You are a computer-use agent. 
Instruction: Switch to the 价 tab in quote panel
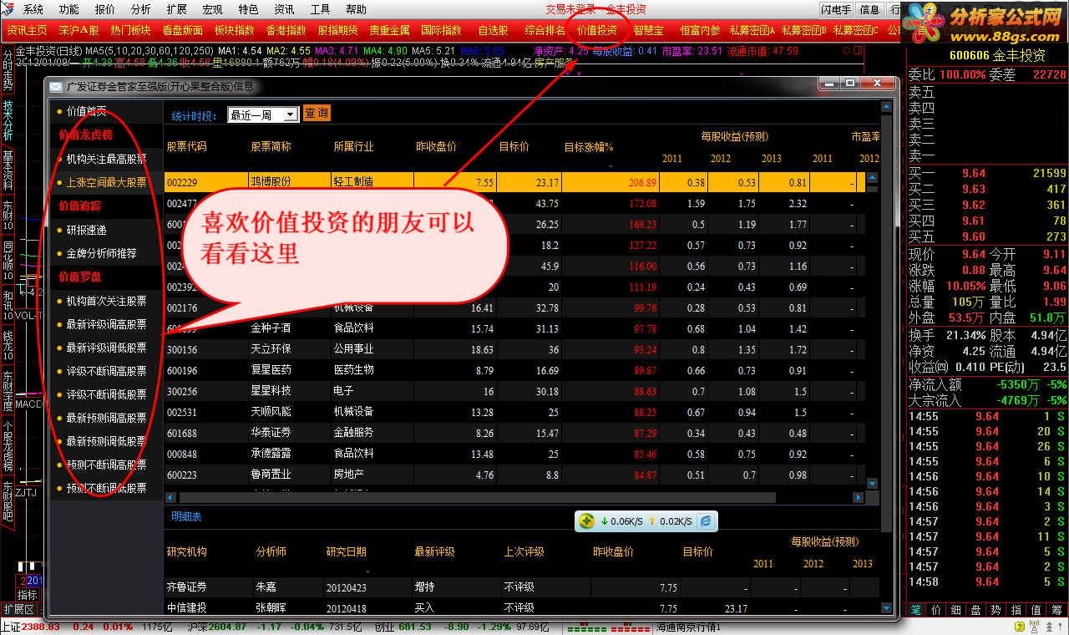(936, 610)
